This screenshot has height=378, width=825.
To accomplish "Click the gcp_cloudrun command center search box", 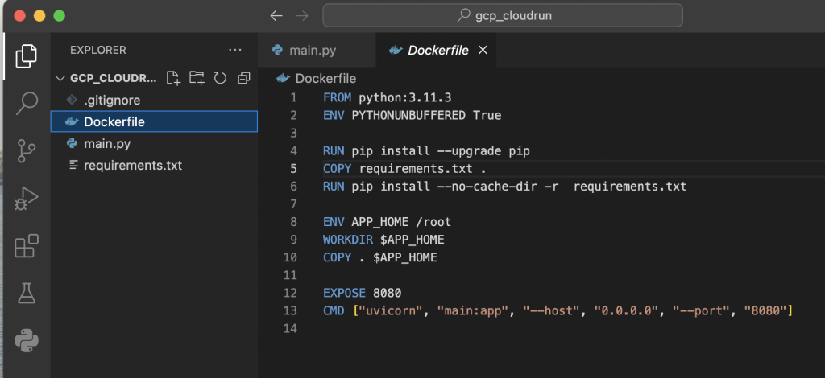I will click(x=502, y=15).
